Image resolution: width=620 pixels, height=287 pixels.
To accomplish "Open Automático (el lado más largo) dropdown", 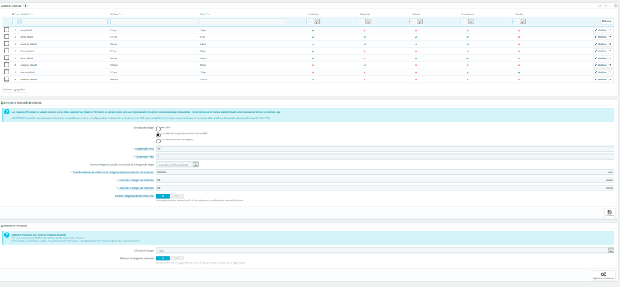I will [x=177, y=165].
